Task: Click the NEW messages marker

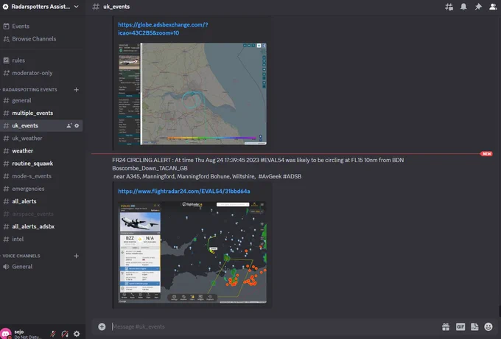Action: pyautogui.click(x=486, y=154)
